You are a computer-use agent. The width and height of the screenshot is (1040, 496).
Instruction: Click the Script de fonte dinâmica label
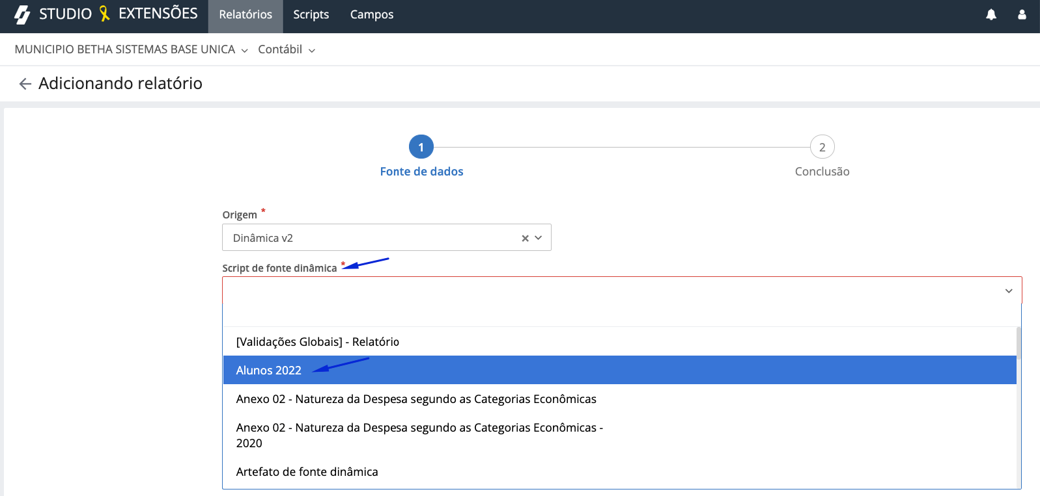279,268
